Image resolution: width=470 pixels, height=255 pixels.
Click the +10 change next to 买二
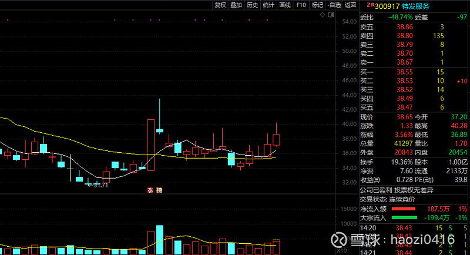pyautogui.click(x=462, y=81)
